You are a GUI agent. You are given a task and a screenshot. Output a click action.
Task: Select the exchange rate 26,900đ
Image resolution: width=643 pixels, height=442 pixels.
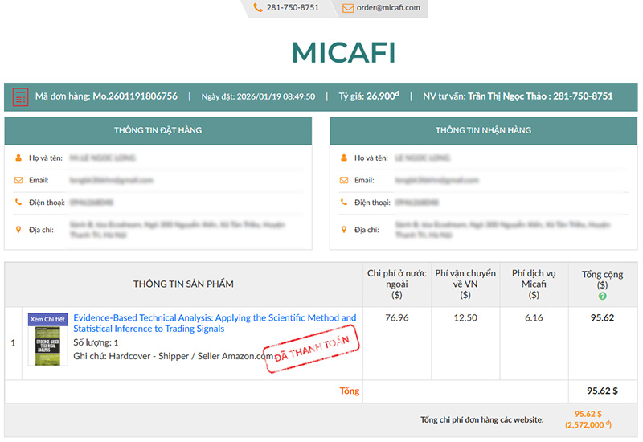383,96
